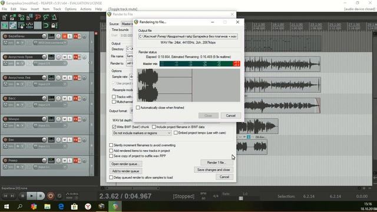Screen dimensions: 377x212
Task: Open the Акустика Прав input dropdown
Action: (x=50, y=64)
